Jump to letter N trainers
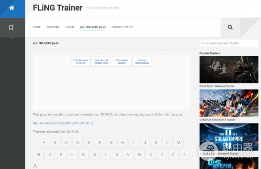The width and height of the screenshot is (261, 169). pos(38,155)
